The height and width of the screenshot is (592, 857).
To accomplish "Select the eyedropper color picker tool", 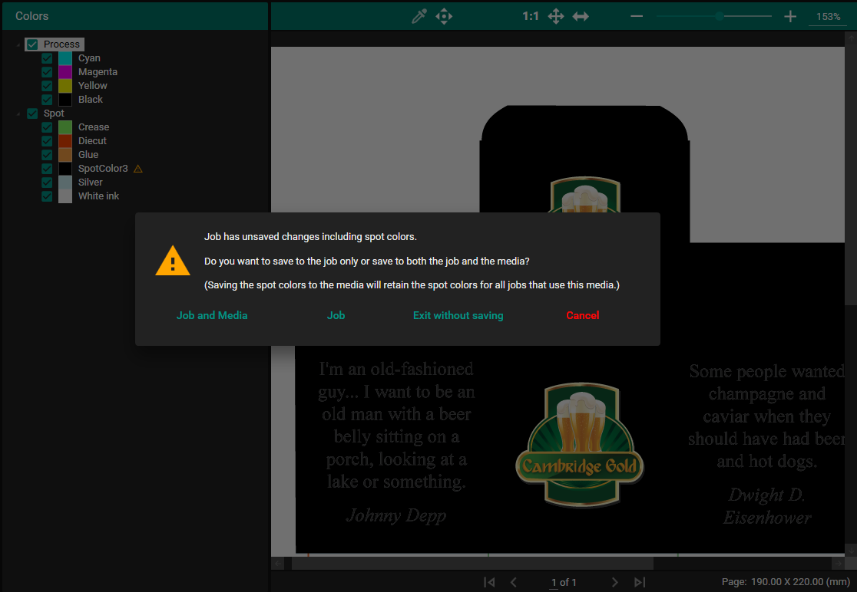I will coord(419,16).
